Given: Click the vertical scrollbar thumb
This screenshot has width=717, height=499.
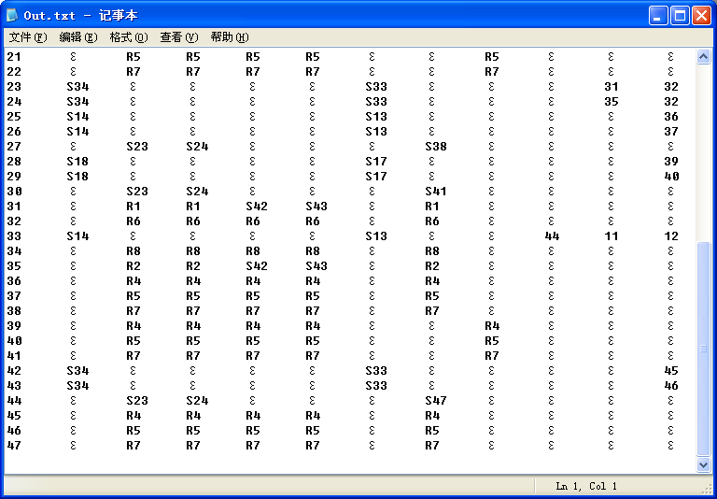Looking at the screenshot, I should tap(703, 349).
